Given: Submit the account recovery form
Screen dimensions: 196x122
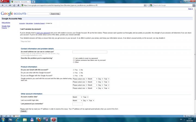Looking at the screenshot, I should coord(23,111).
